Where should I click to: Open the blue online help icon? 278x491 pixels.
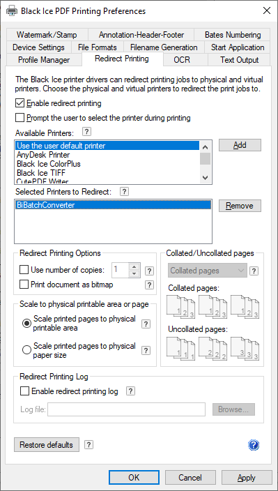tap(254, 445)
